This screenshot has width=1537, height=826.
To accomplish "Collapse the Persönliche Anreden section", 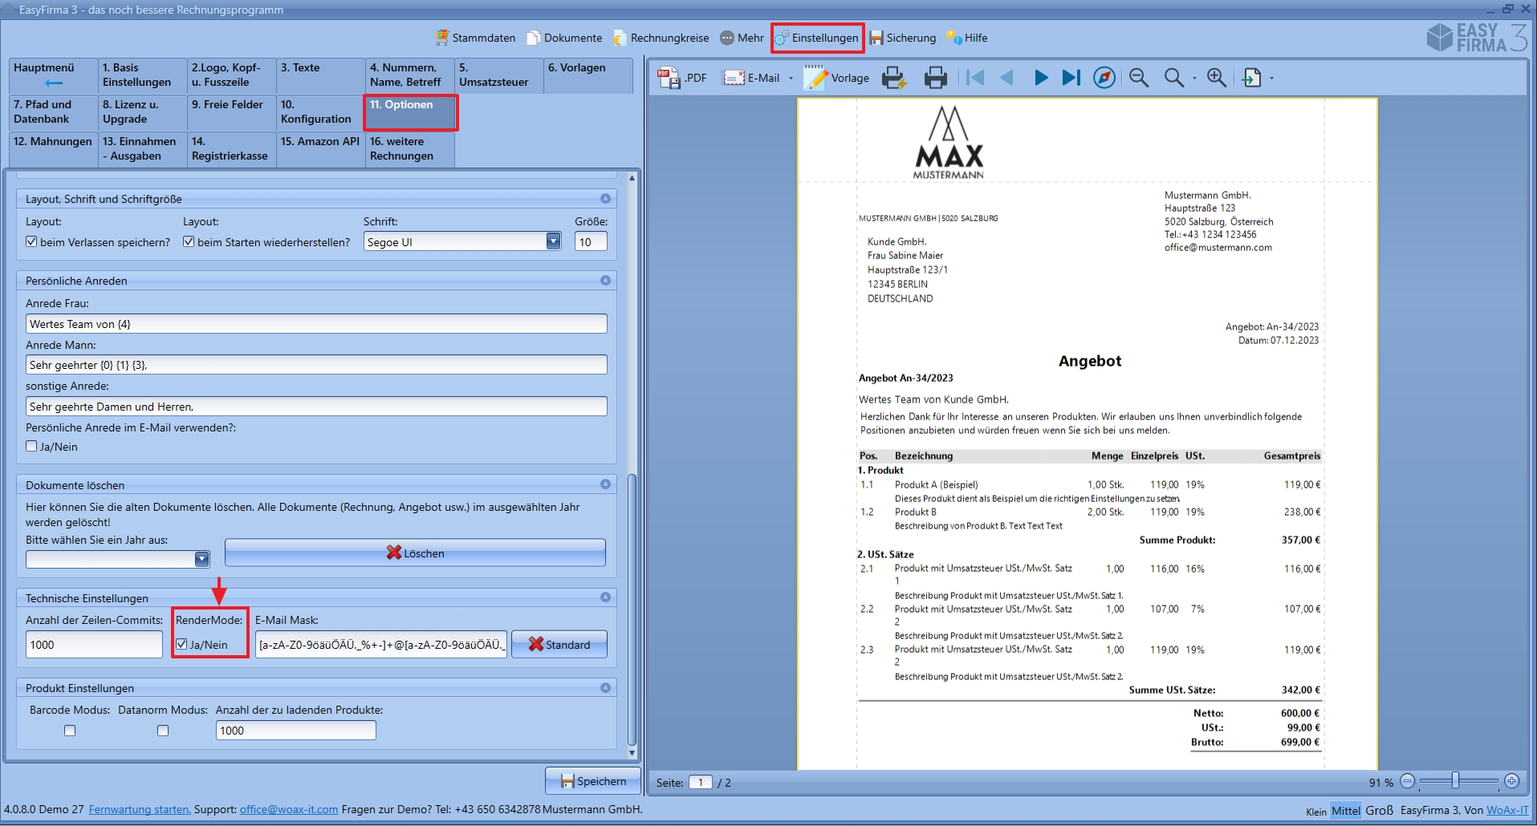I will 605,280.
